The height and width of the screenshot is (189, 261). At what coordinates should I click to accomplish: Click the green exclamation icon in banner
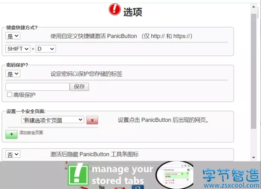click(x=78, y=175)
